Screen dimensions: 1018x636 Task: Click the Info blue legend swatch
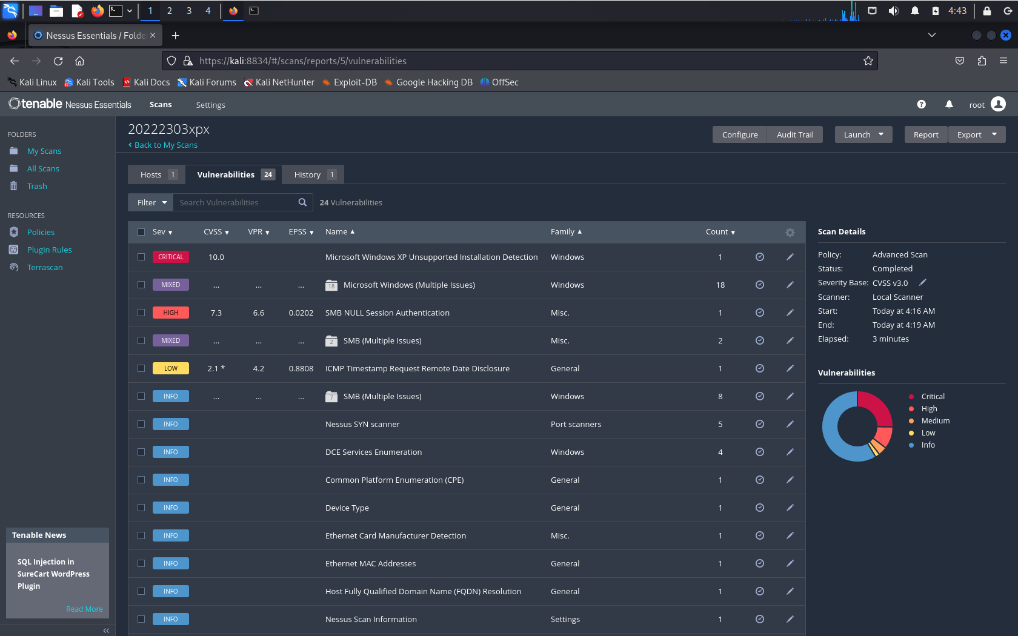[911, 445]
